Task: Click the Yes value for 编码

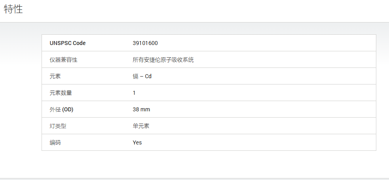Action: click(x=137, y=142)
